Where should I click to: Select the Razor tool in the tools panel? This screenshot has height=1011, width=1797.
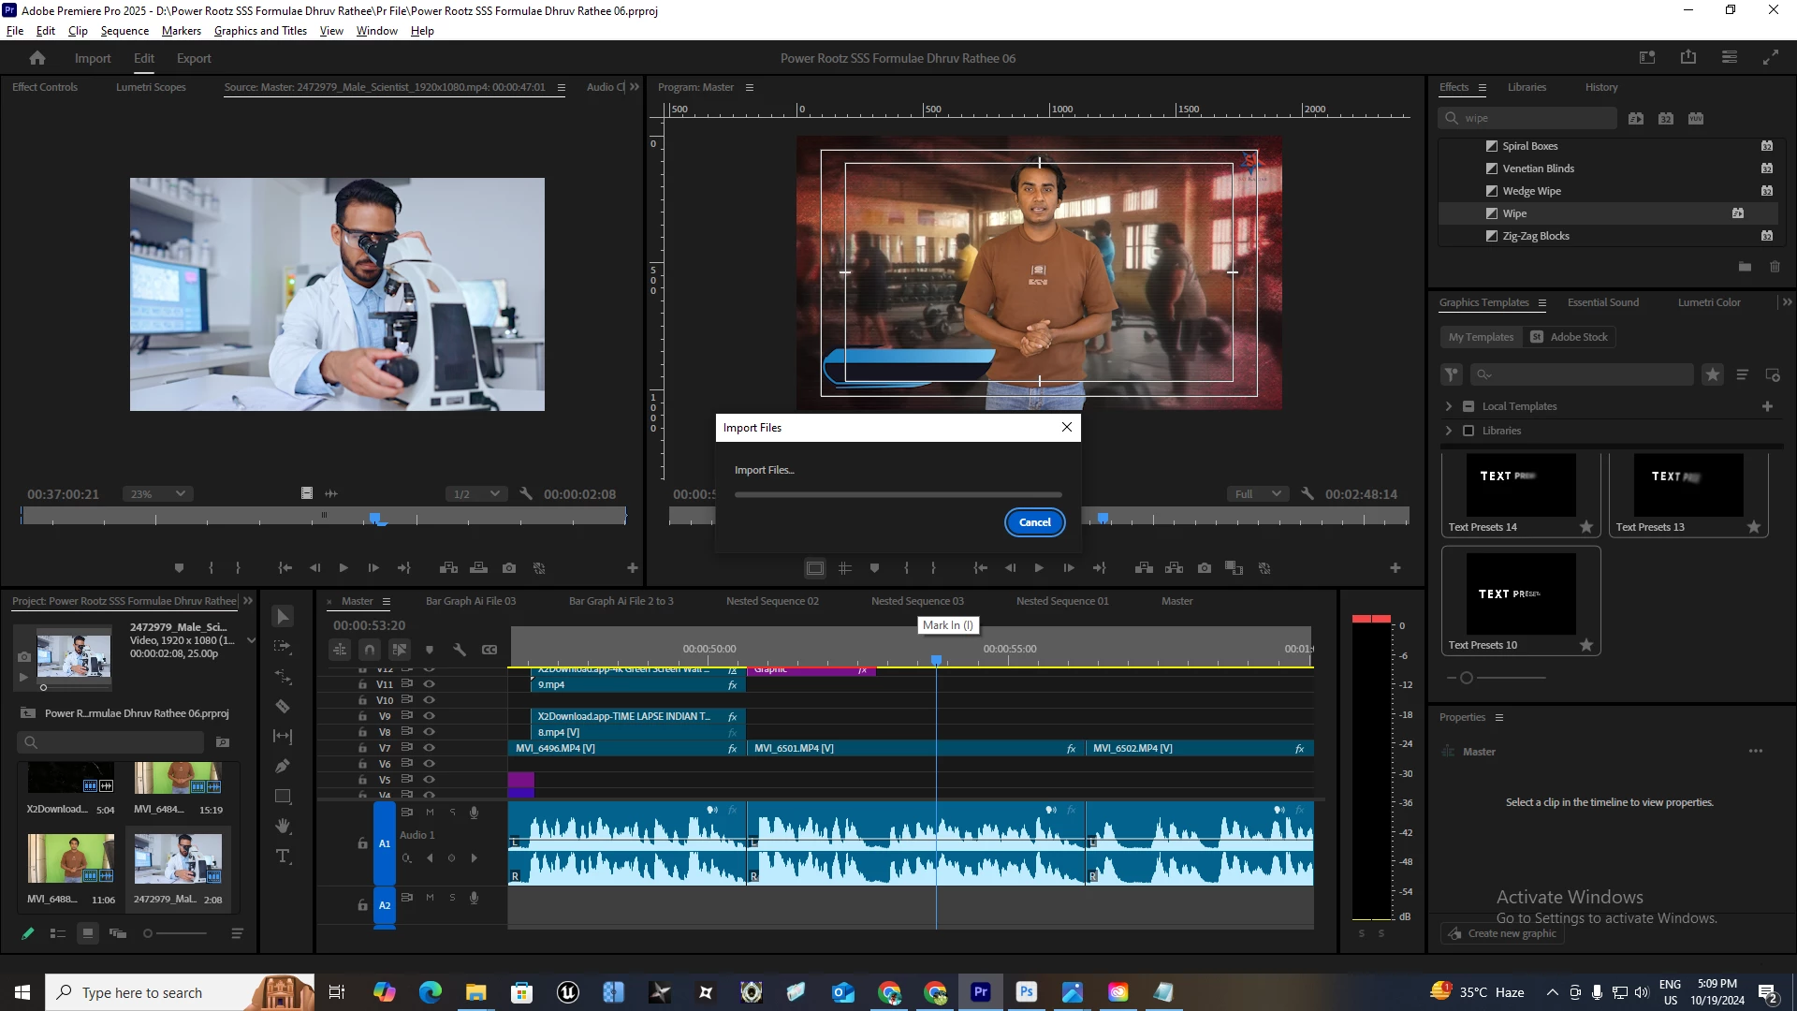coord(283,707)
